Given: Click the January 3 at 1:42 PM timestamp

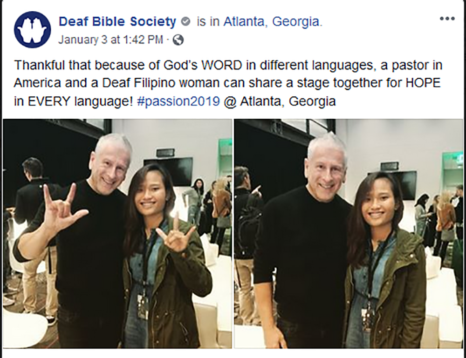Looking at the screenshot, I should tap(110, 40).
